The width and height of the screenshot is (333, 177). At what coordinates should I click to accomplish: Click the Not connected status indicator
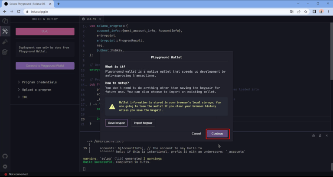(x=16, y=174)
